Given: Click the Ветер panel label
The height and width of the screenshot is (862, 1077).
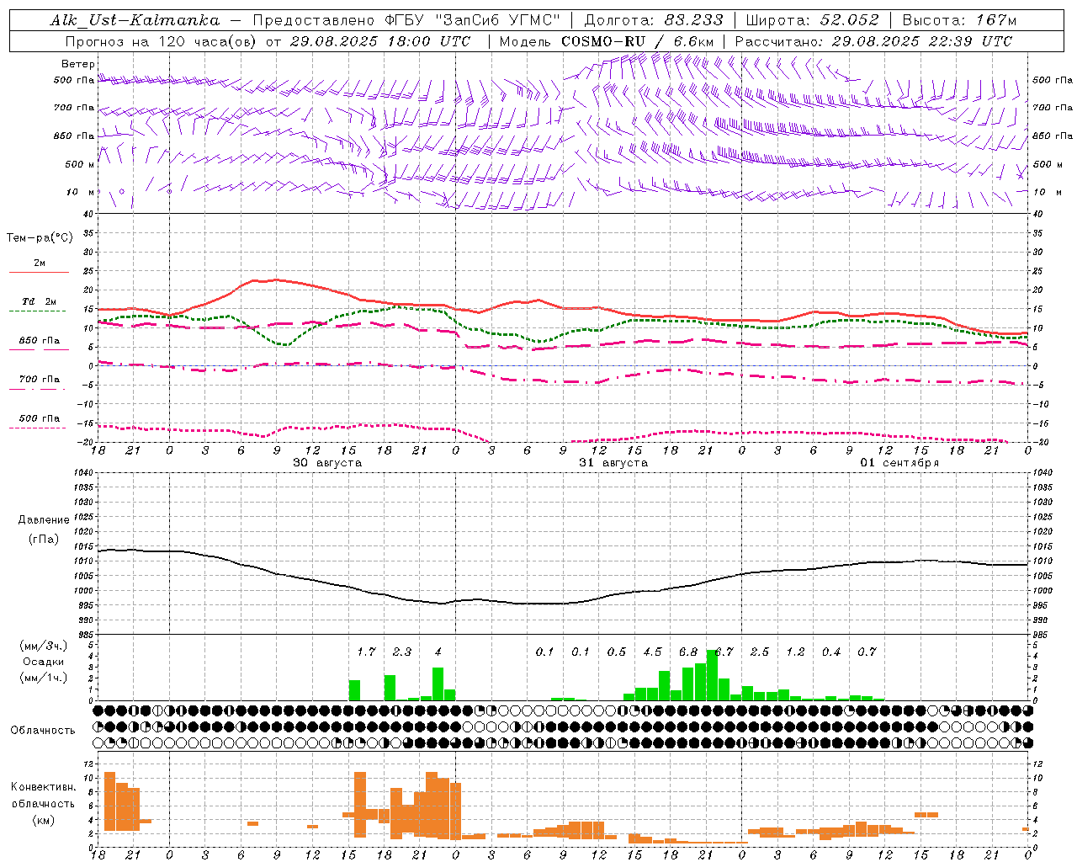Looking at the screenshot, I should coord(78,64).
